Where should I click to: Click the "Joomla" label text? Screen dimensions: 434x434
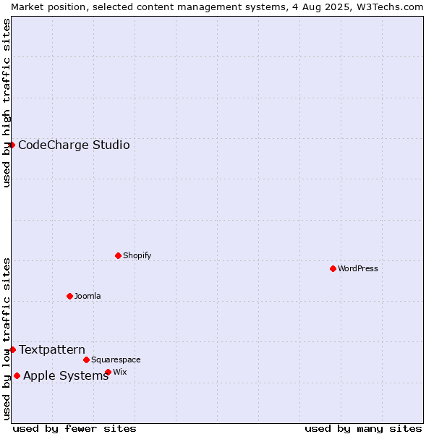coord(88,296)
